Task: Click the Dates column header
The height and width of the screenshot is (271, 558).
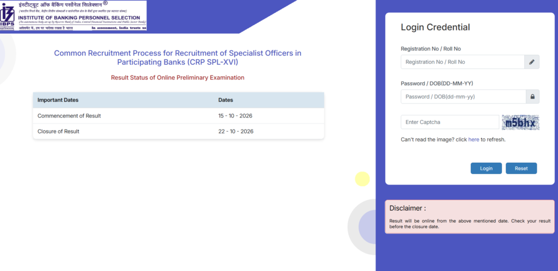Action: pyautogui.click(x=226, y=100)
